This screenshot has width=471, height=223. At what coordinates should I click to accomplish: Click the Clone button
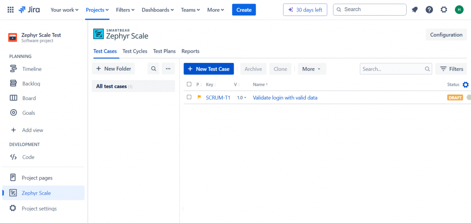280,69
